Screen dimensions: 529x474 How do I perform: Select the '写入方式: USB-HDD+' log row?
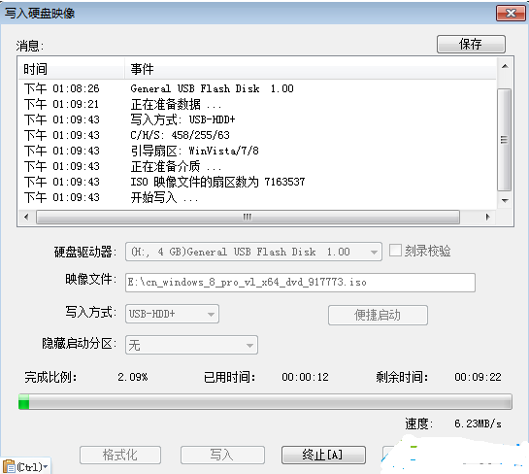pyautogui.click(x=258, y=119)
